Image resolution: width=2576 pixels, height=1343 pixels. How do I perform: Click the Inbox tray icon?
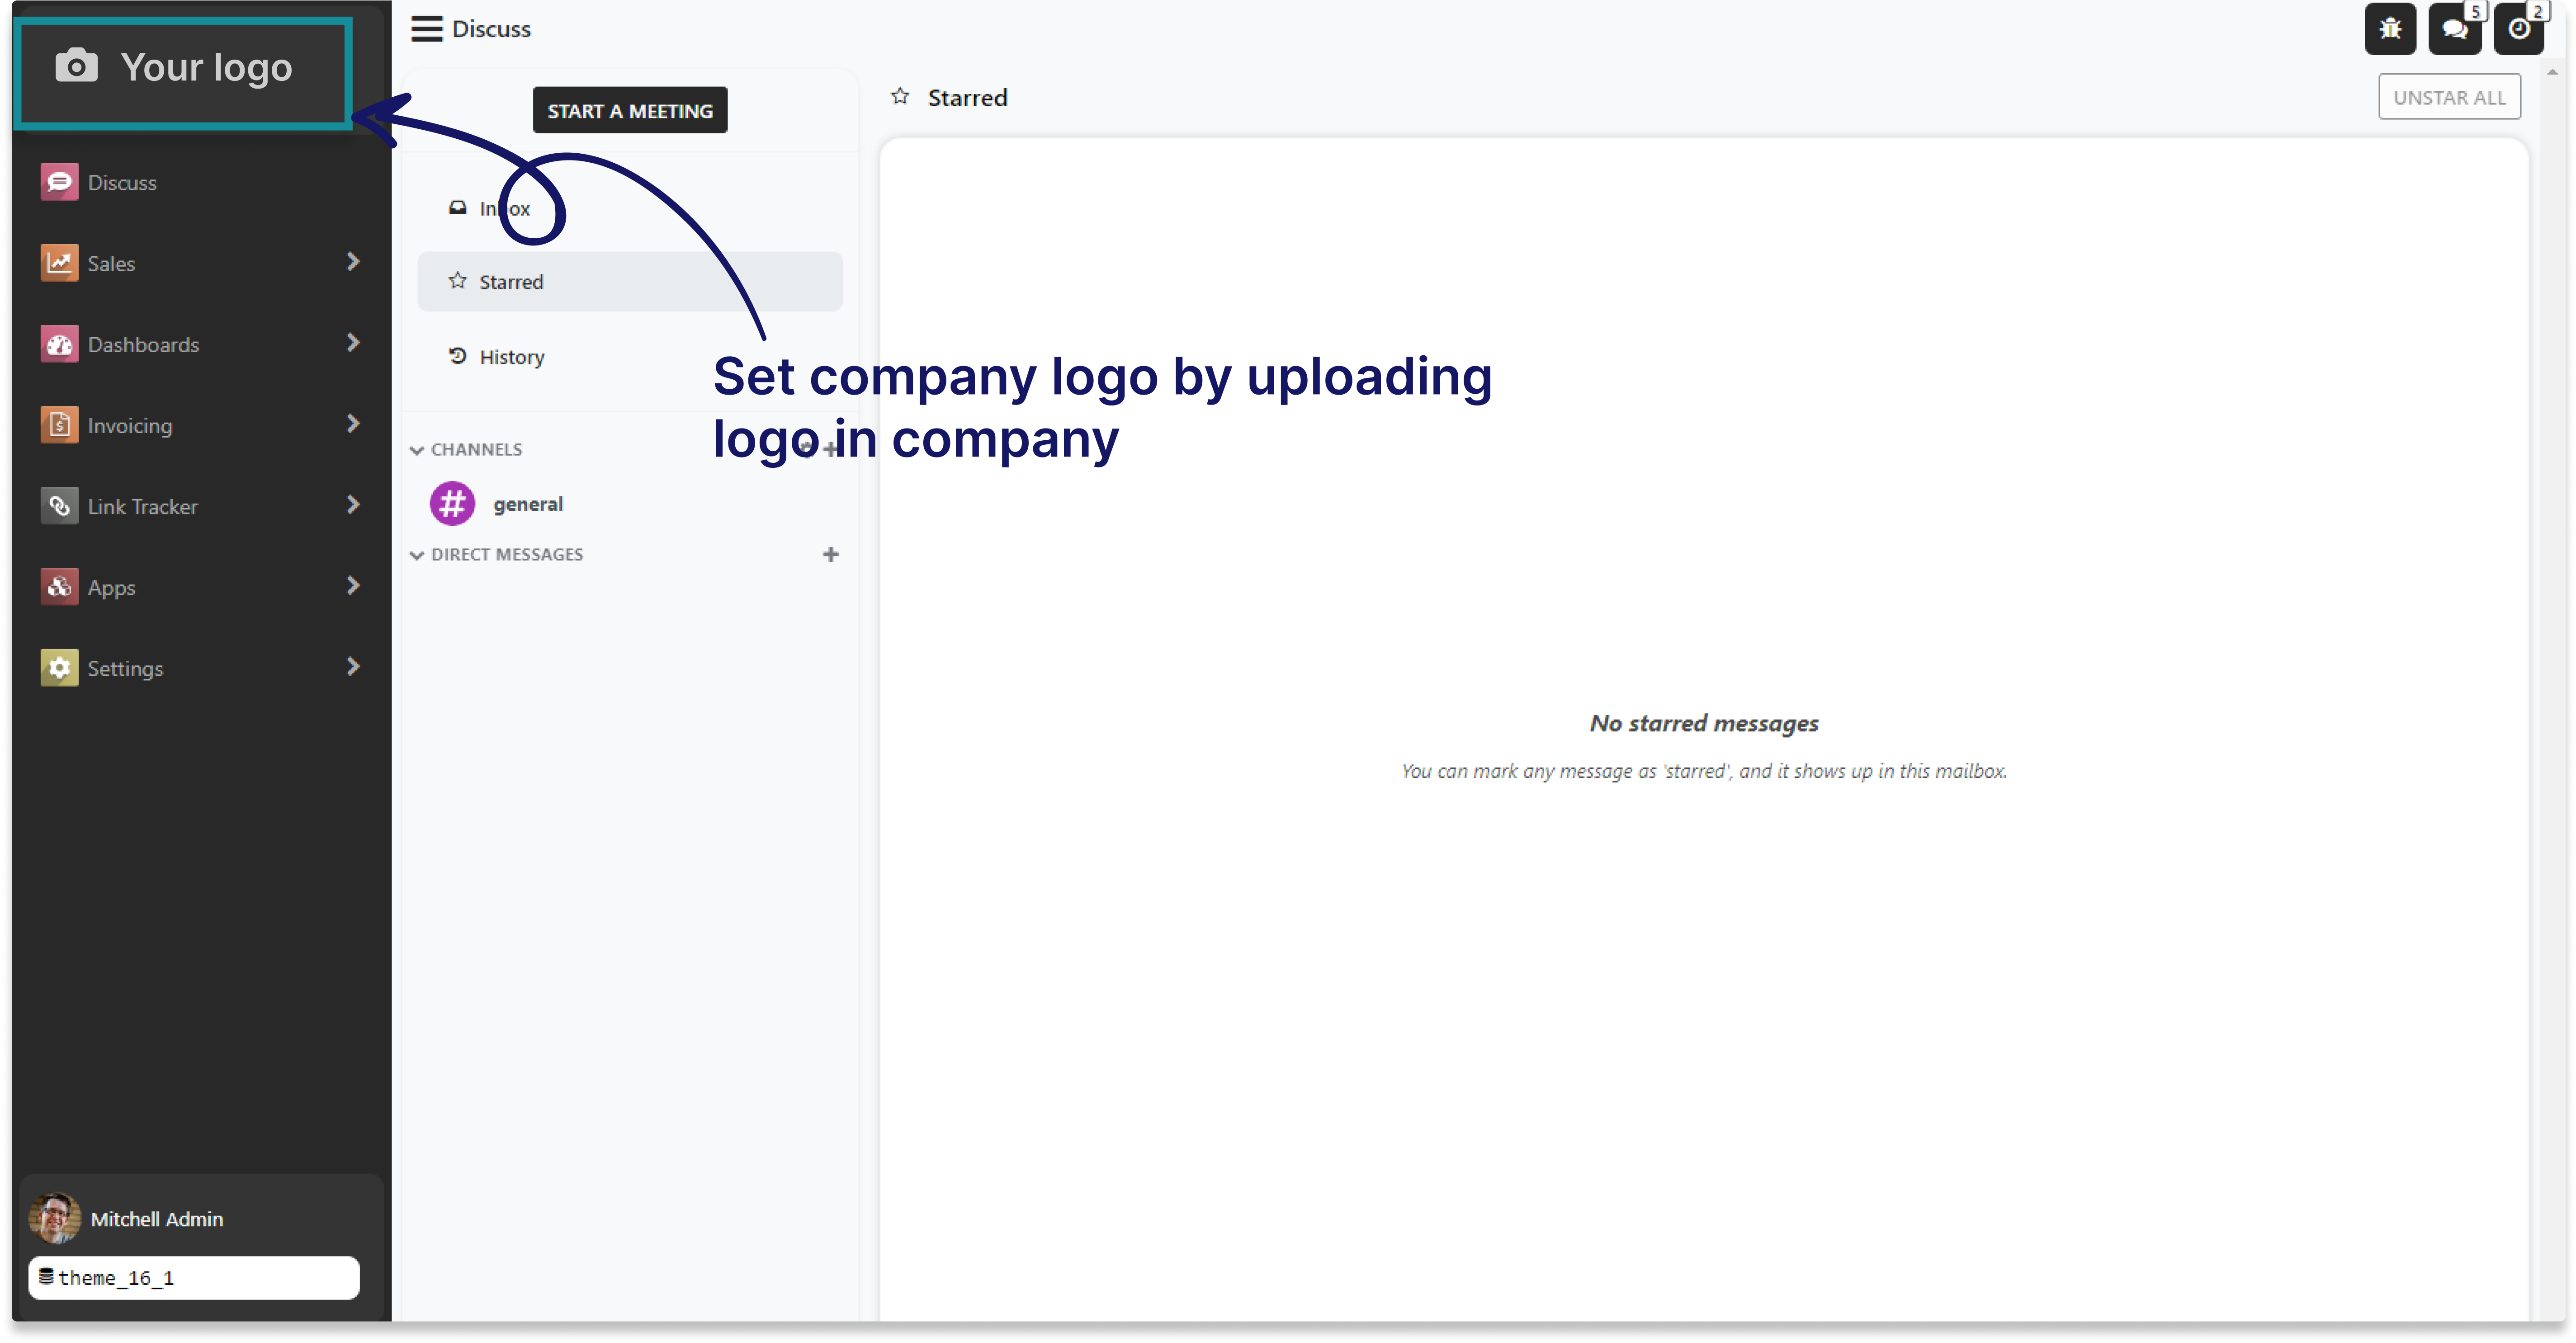(457, 208)
